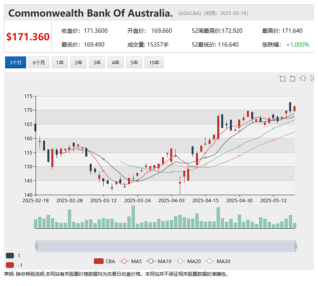This screenshot has width=318, height=286.
Task: Open the 2年 period view
Action: coord(78,62)
